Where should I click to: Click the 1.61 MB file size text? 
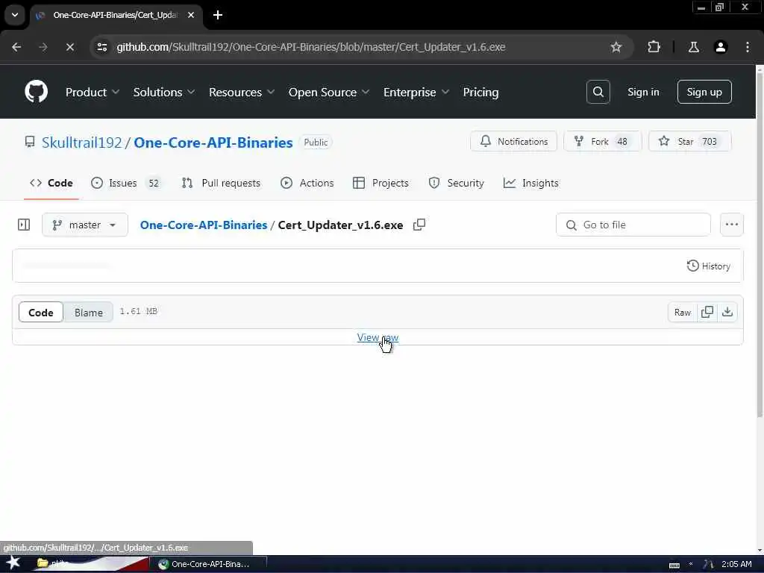click(x=138, y=311)
